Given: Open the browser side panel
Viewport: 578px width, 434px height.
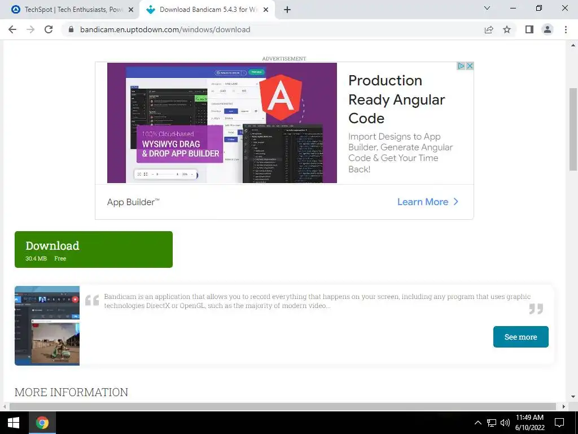Looking at the screenshot, I should click(529, 29).
